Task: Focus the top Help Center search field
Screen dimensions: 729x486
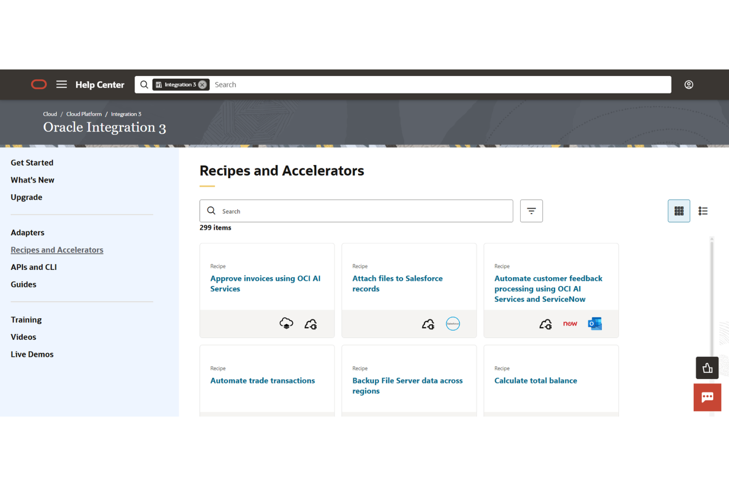Action: (440, 85)
